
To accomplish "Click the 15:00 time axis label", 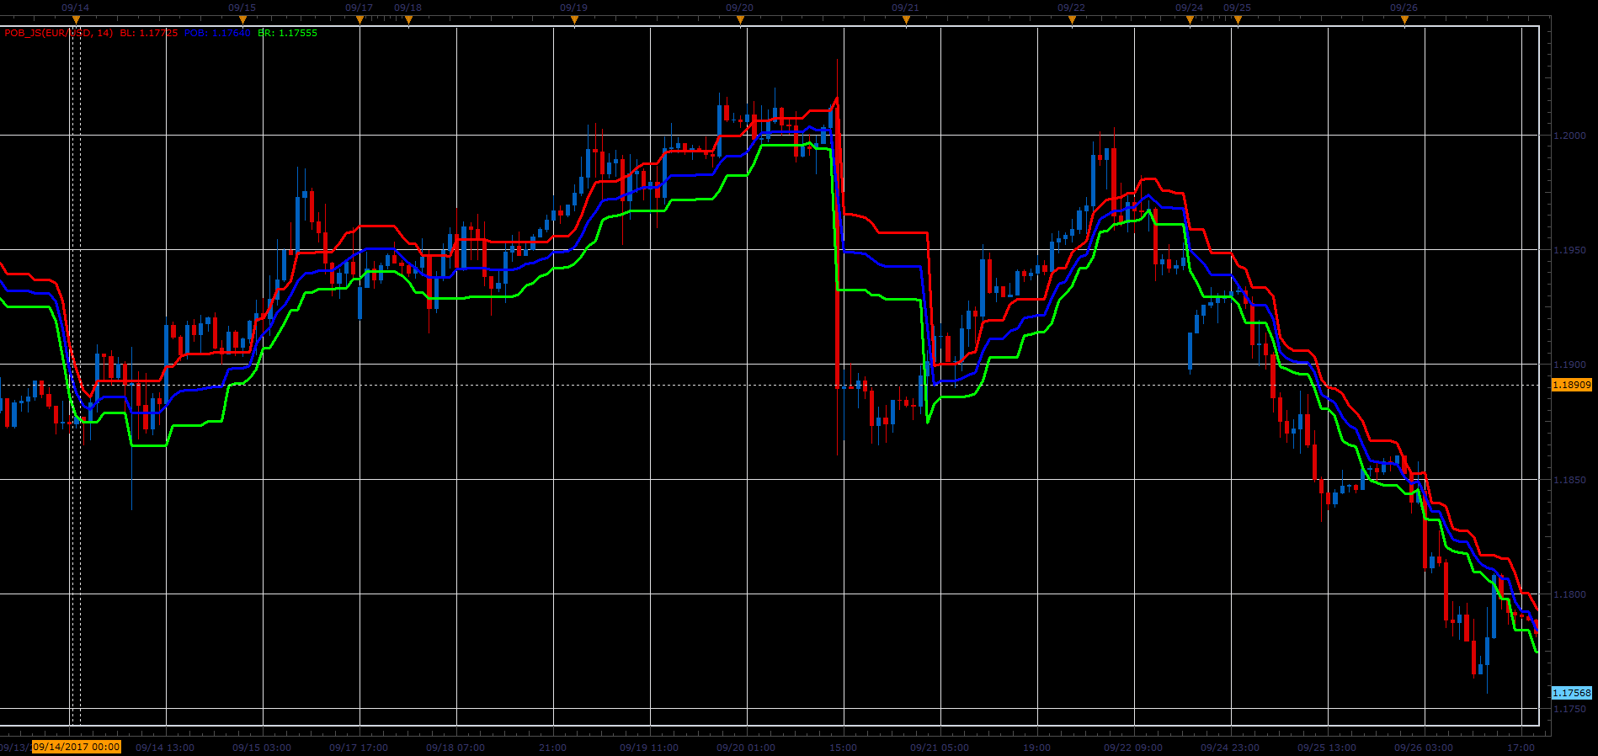I will coord(844,748).
